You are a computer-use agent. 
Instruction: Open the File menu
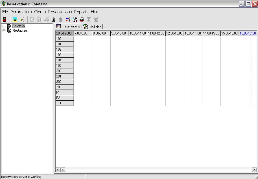pyautogui.click(x=5, y=12)
